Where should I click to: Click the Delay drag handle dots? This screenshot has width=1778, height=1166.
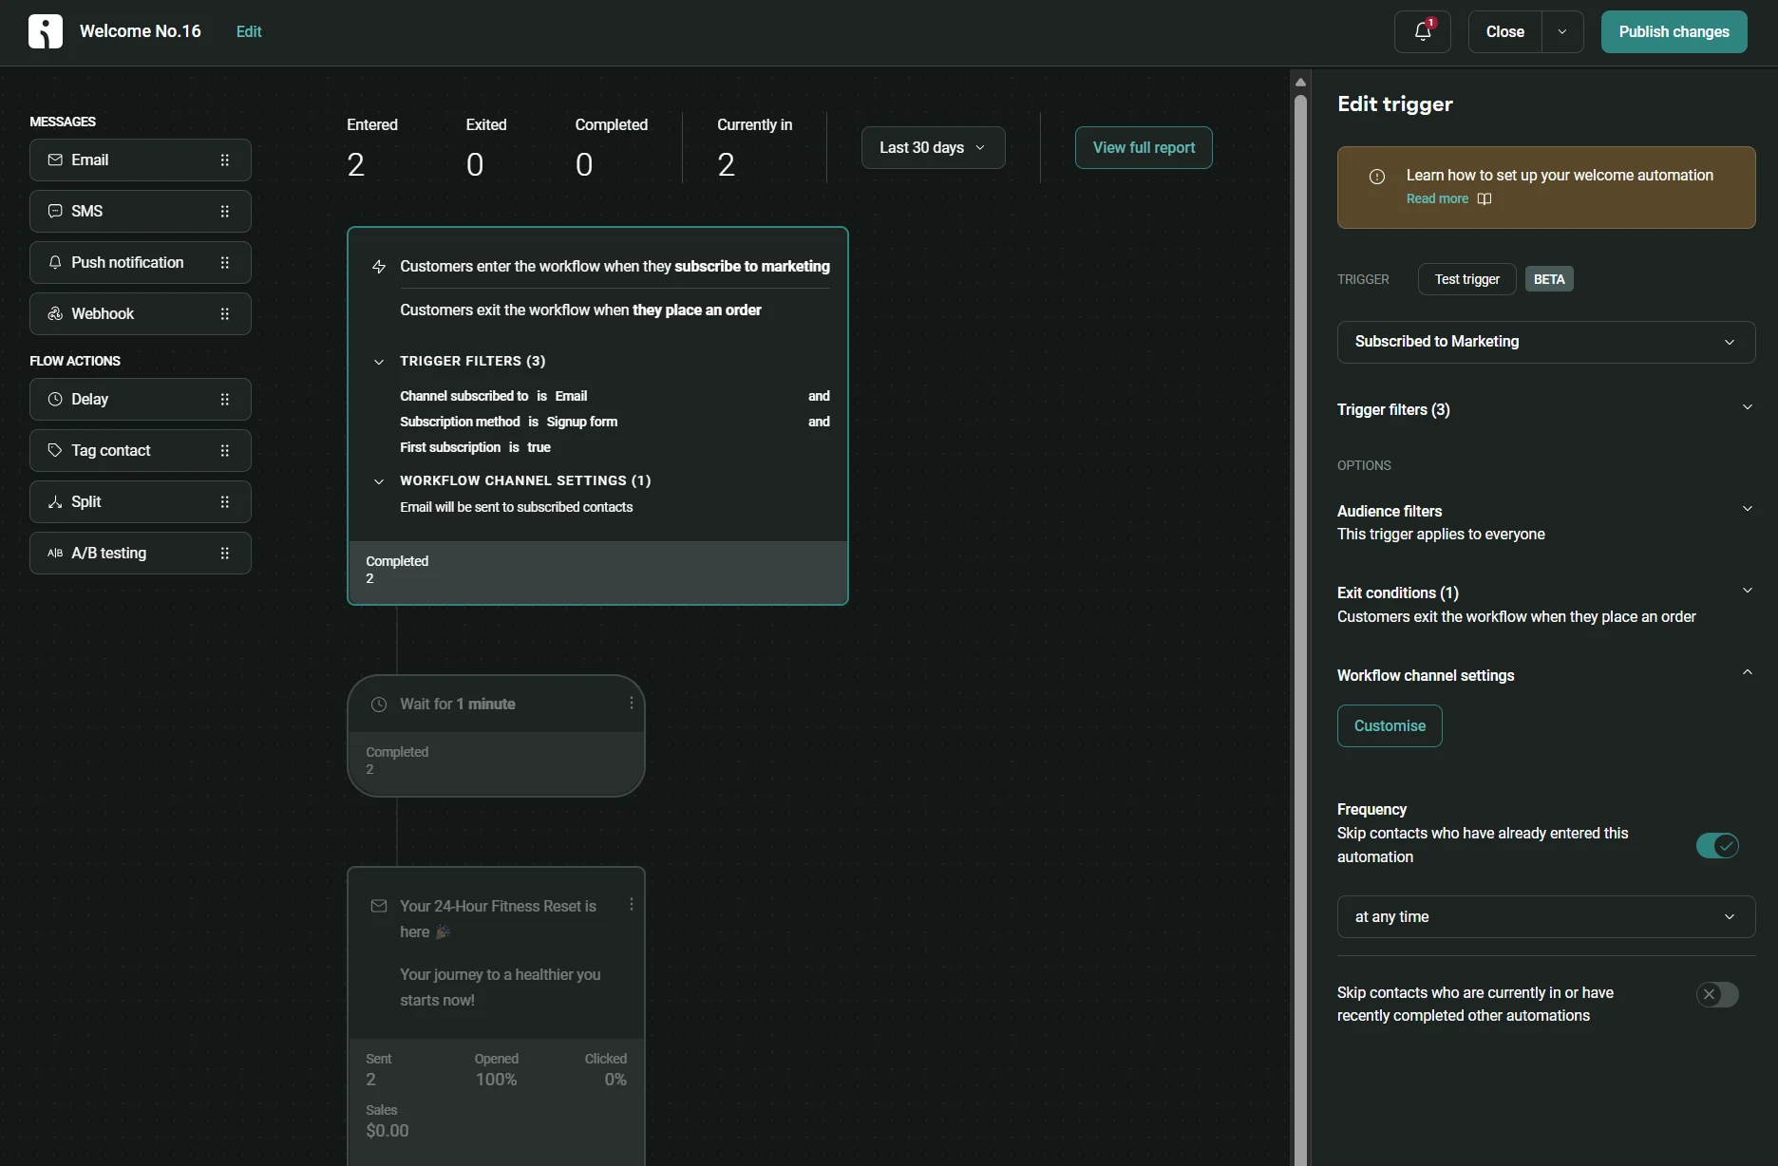pos(225,400)
